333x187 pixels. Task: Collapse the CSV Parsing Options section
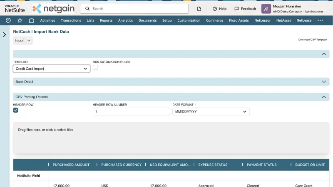coord(171,97)
